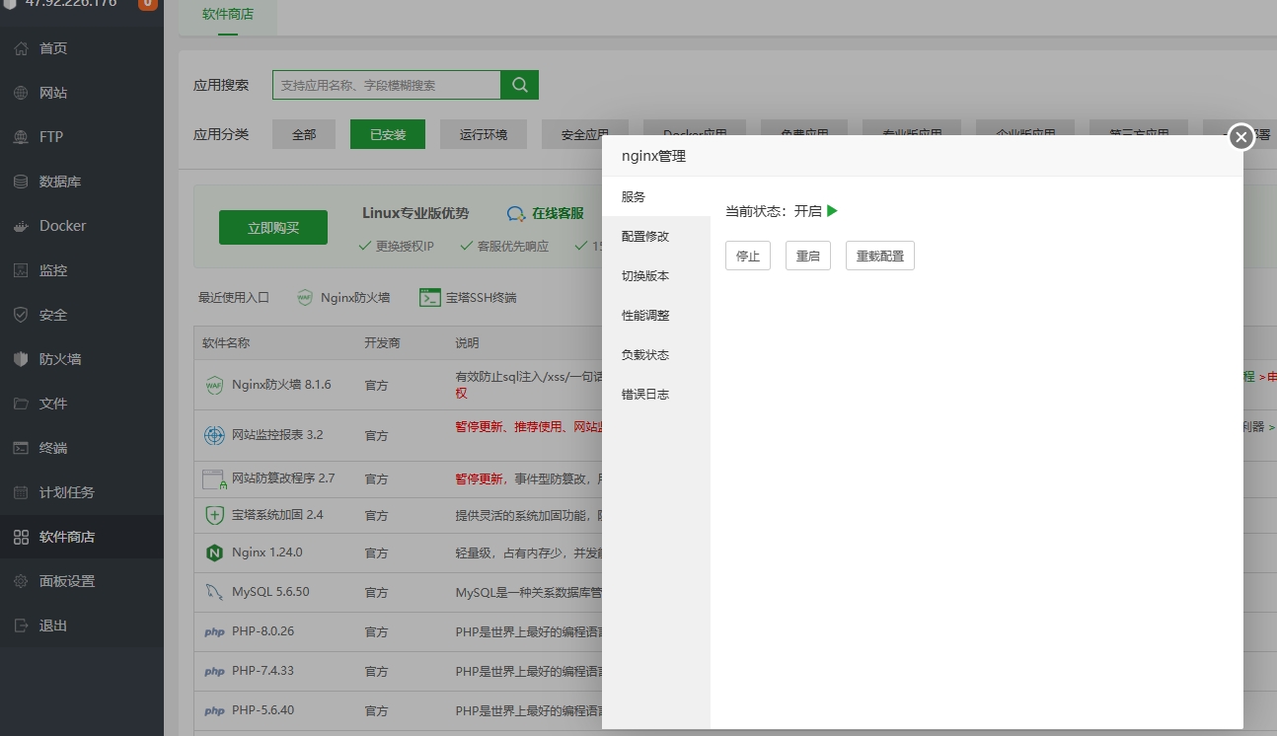
Task: Click the 安全 shield icon
Action: pos(21,315)
